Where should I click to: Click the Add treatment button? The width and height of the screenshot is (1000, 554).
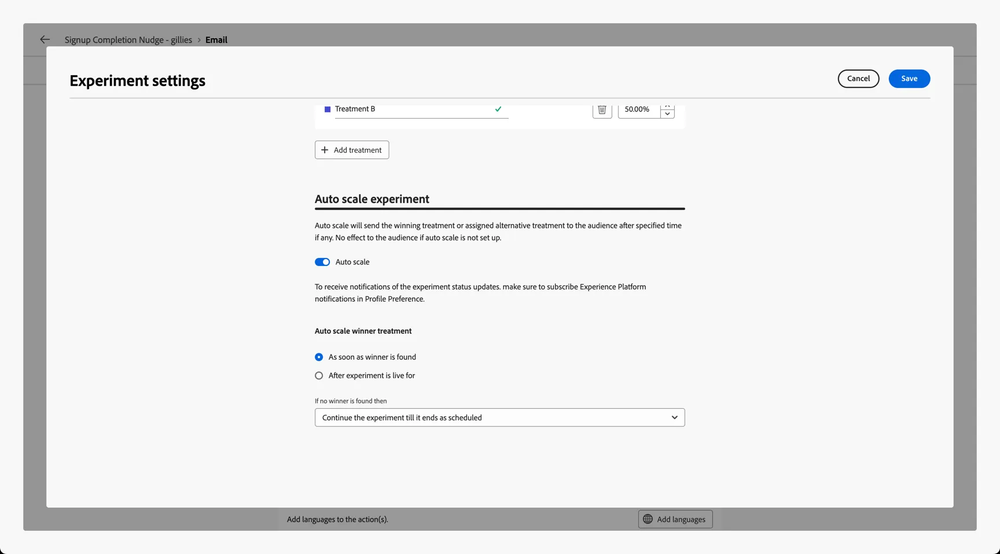click(x=352, y=150)
